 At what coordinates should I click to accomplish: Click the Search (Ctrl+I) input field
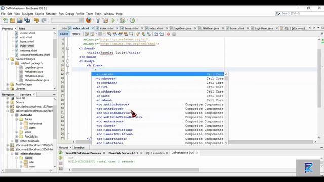point(302,13)
